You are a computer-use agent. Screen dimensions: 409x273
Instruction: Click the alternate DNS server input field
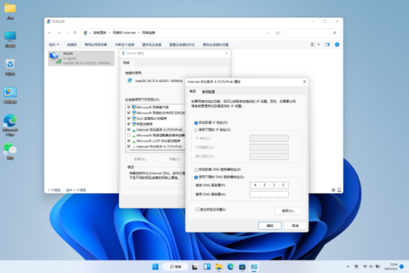pos(269,195)
